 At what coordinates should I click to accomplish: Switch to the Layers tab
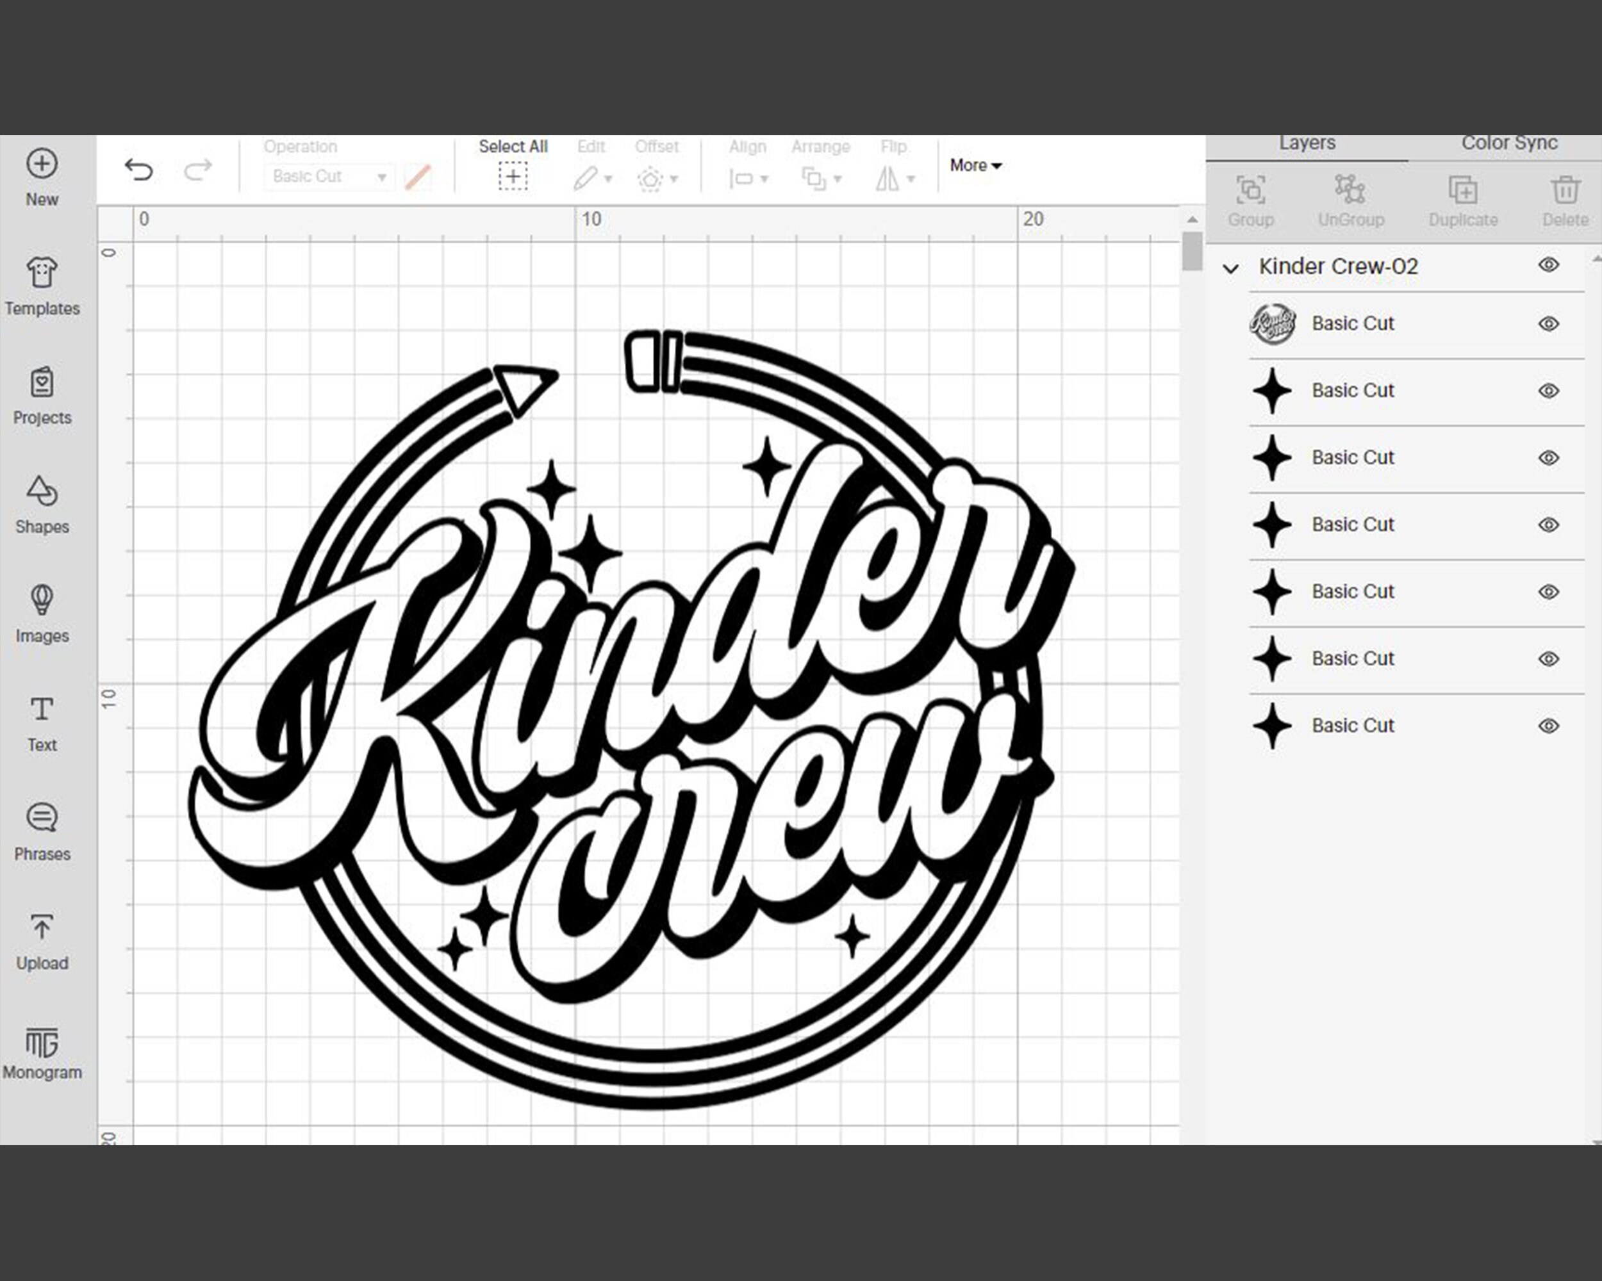(1307, 143)
